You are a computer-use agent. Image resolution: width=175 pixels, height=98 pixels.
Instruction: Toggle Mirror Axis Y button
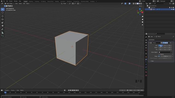pyautogui.click(x=165, y=45)
